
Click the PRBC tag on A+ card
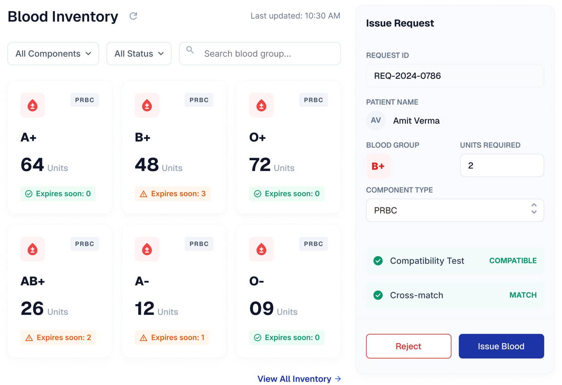[85, 100]
